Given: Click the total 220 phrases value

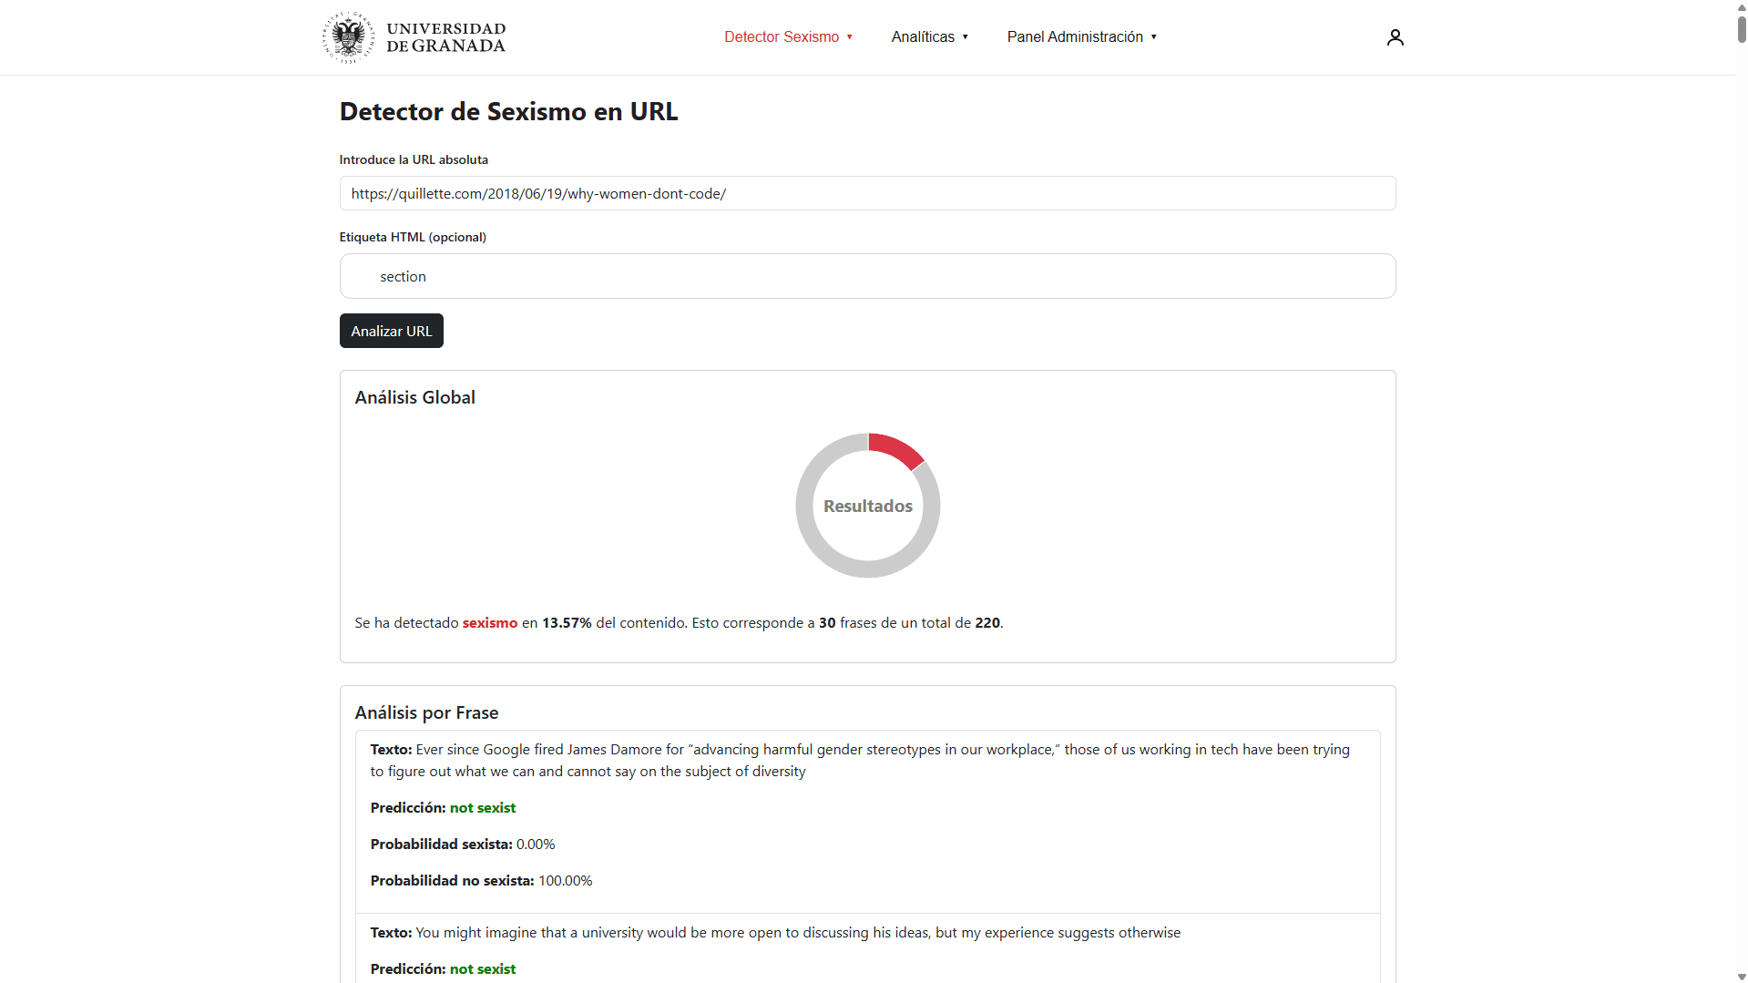Looking at the screenshot, I should point(987,623).
